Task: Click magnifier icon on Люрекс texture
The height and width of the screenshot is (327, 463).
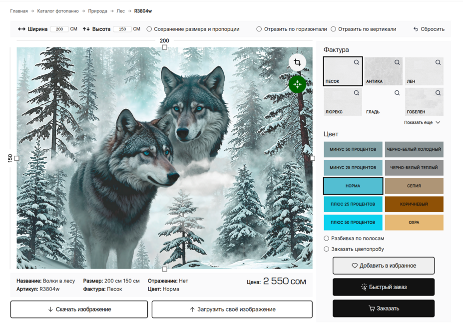Action: 357,93
